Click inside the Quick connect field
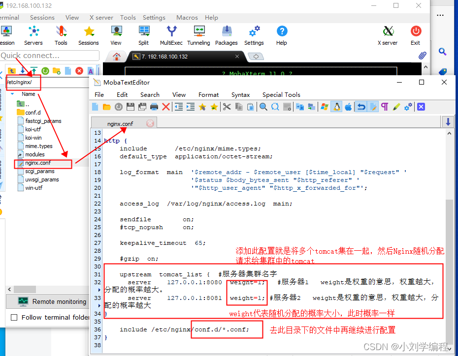The image size is (458, 356). [49, 56]
